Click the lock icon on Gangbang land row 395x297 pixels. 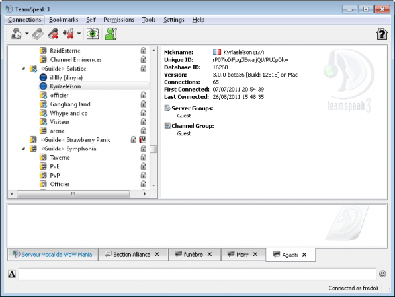pyautogui.click(x=144, y=104)
